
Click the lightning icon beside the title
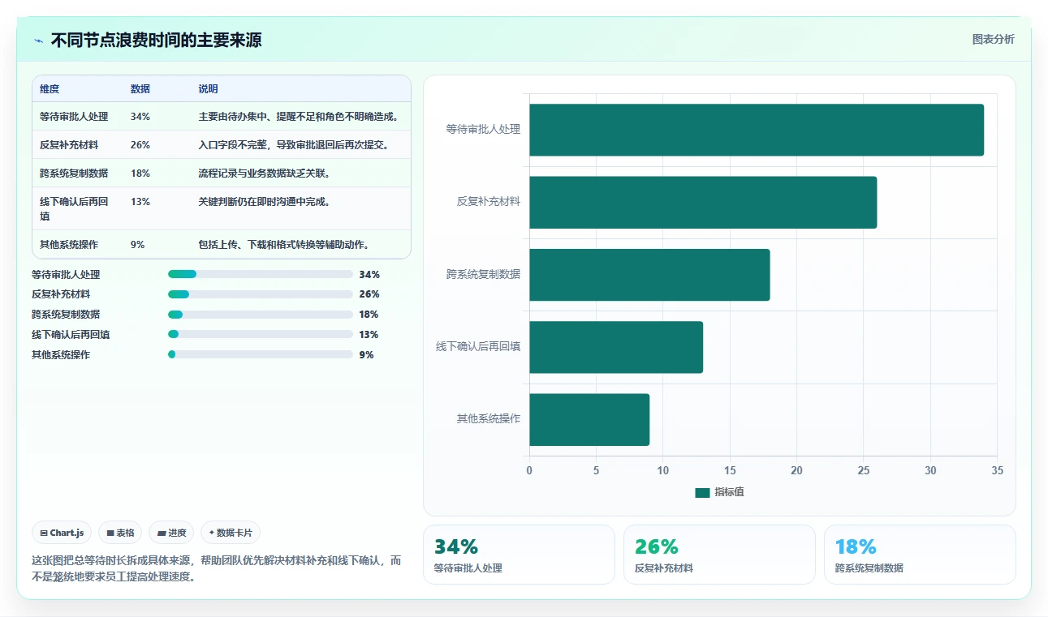point(38,41)
